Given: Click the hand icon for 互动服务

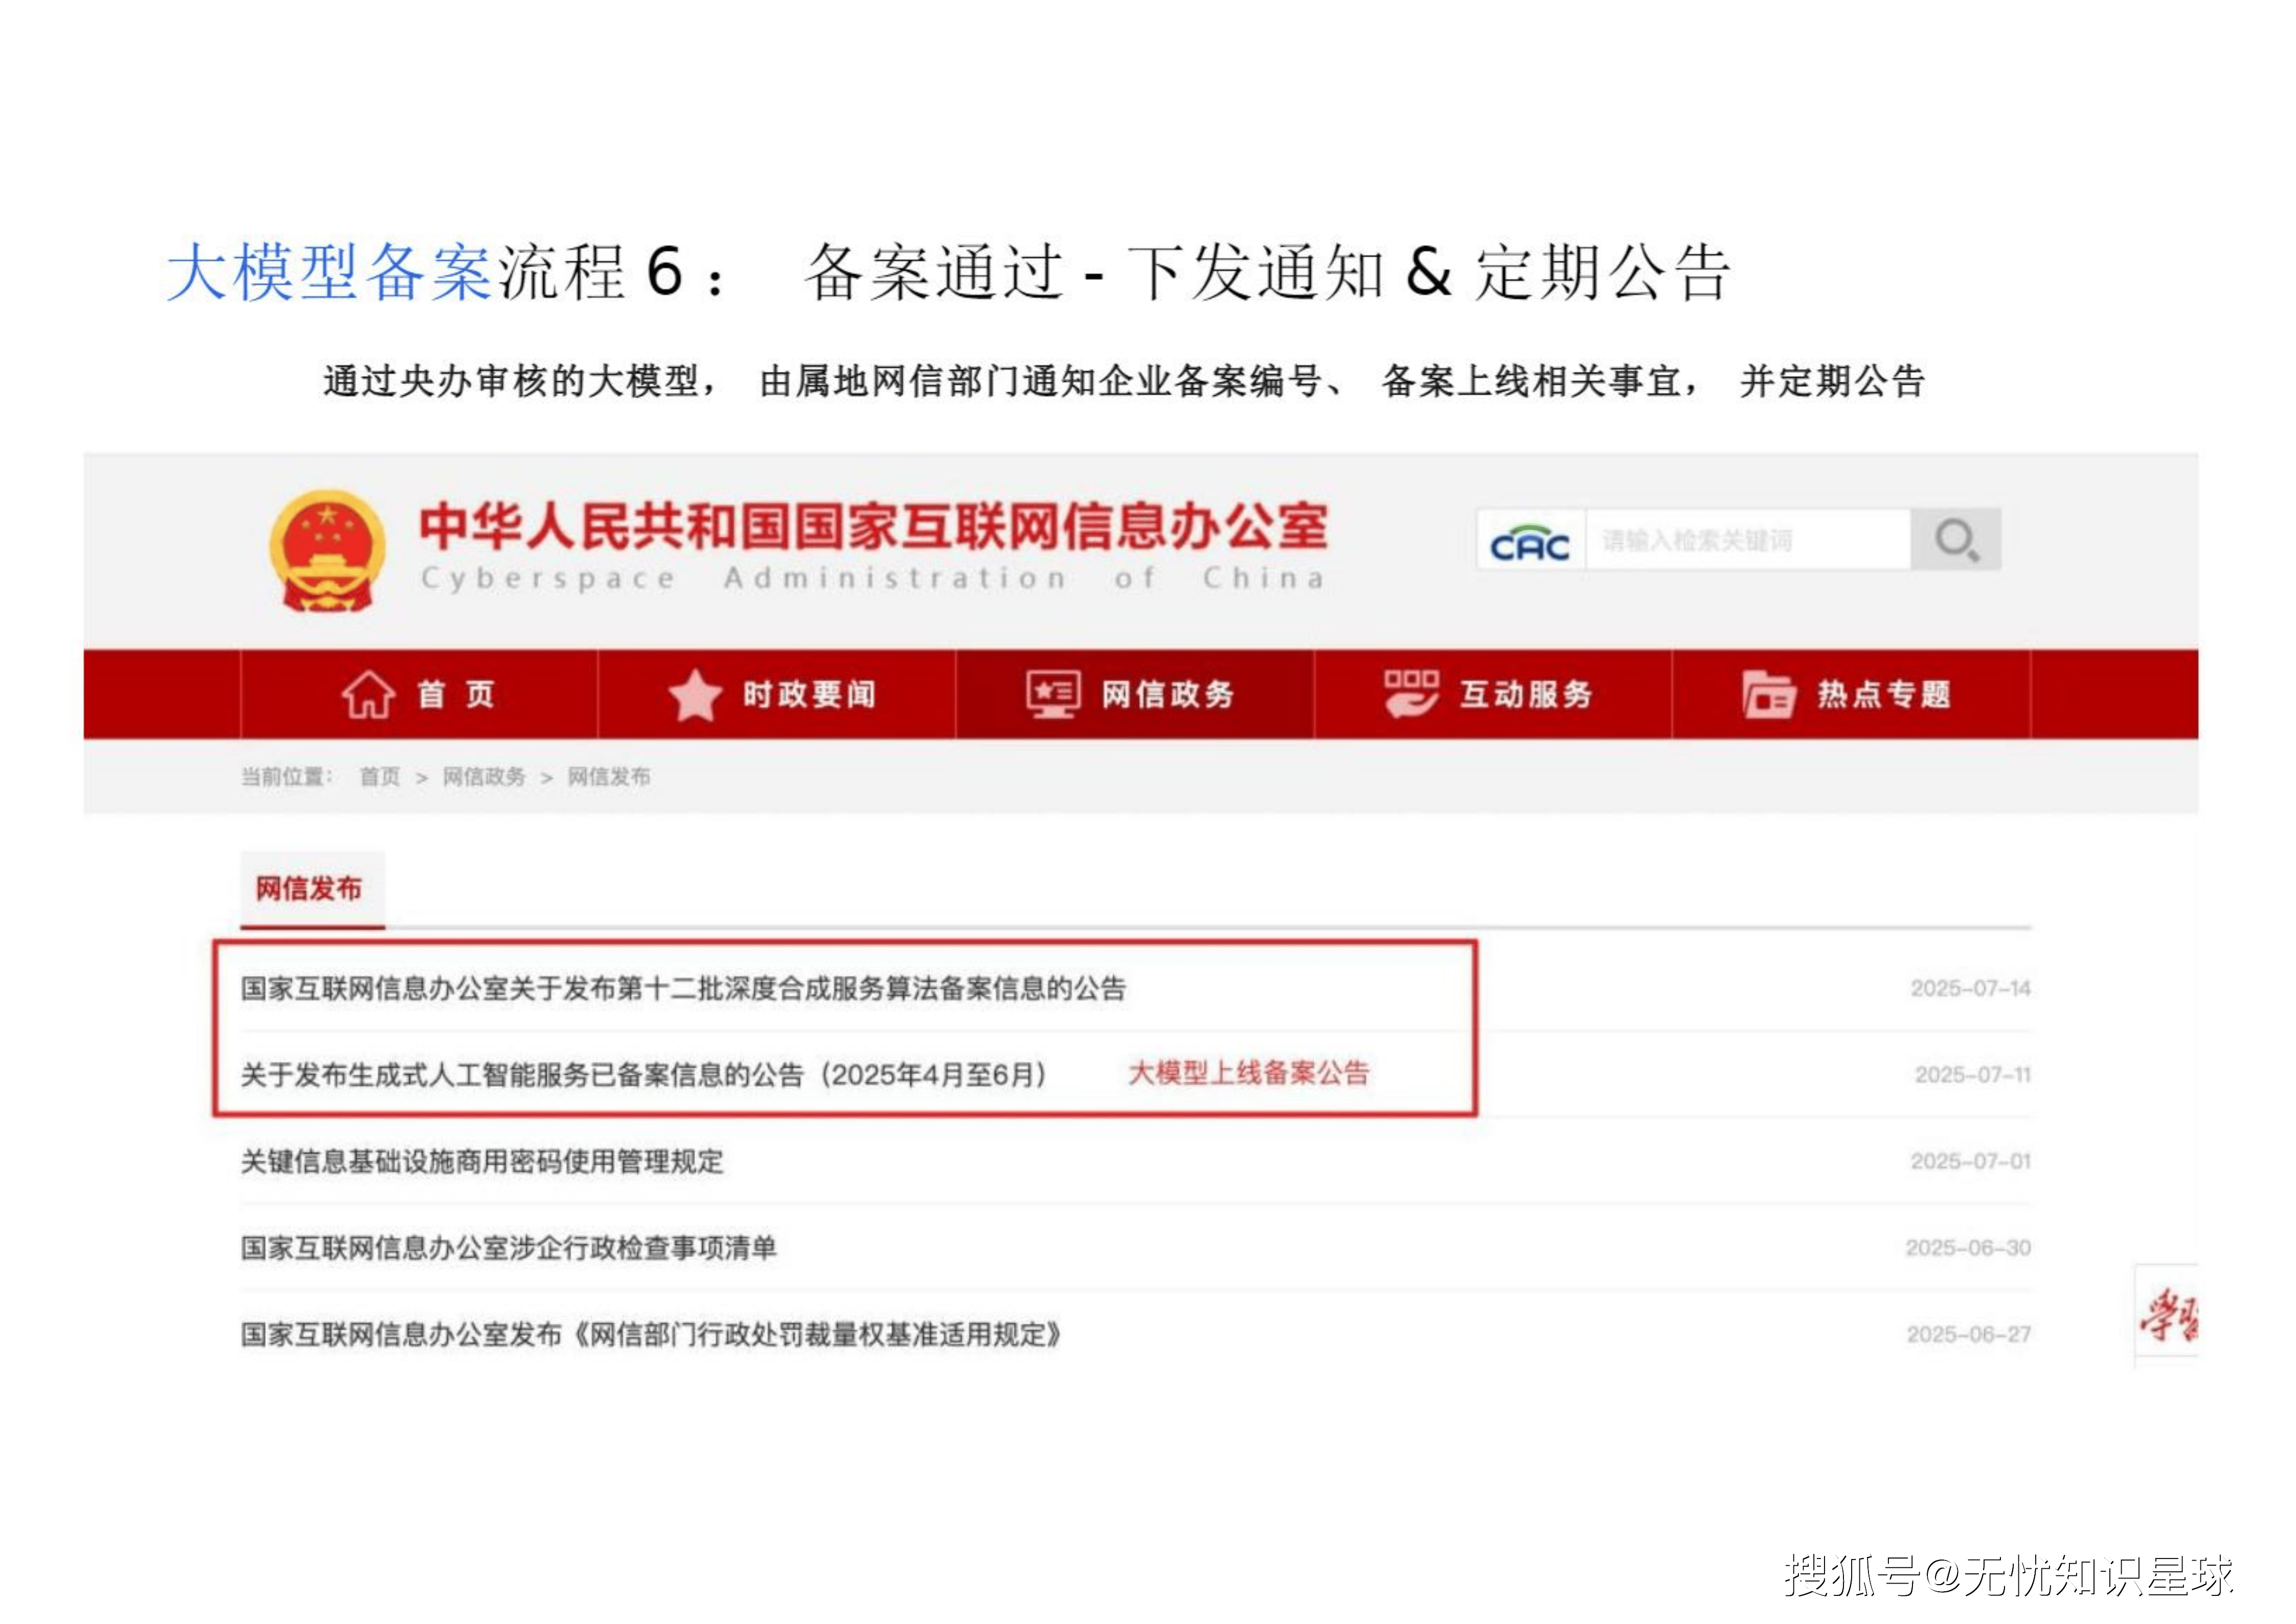Looking at the screenshot, I should click(x=1411, y=694).
